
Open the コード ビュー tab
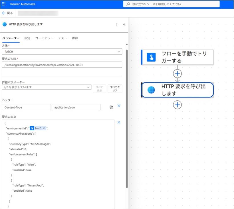pyautogui.click(x=44, y=38)
